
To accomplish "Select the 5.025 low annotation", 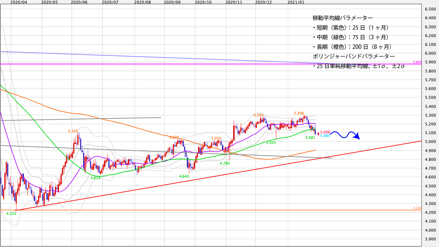I will tap(271, 142).
